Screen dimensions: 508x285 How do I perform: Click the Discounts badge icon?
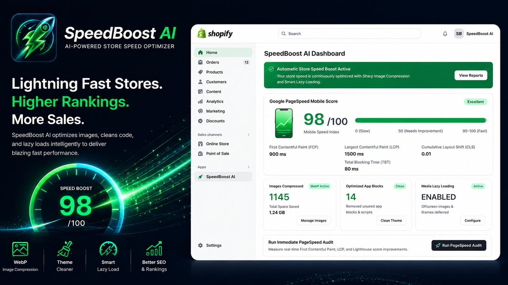click(x=200, y=121)
